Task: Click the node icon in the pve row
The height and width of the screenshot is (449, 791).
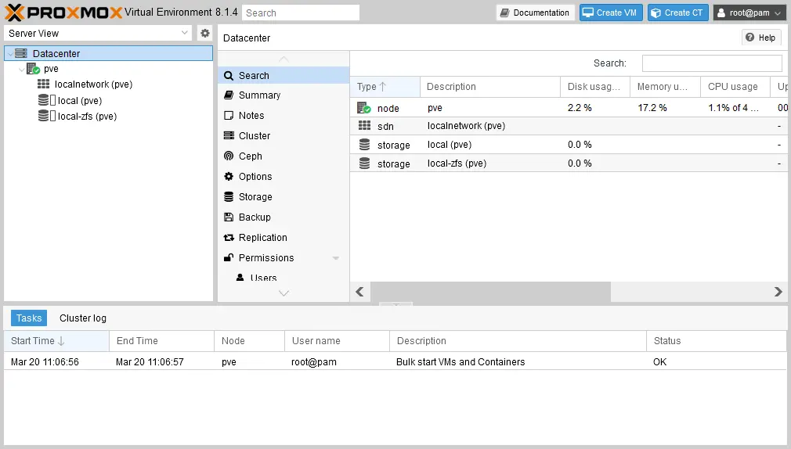Action: tap(363, 108)
